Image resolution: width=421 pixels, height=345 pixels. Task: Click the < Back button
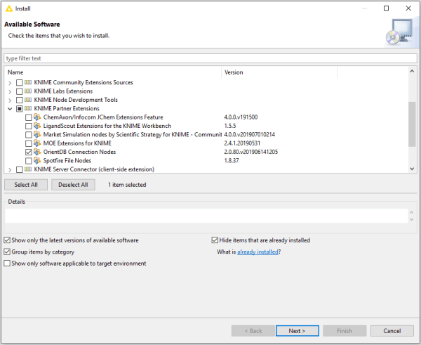[x=253, y=331]
